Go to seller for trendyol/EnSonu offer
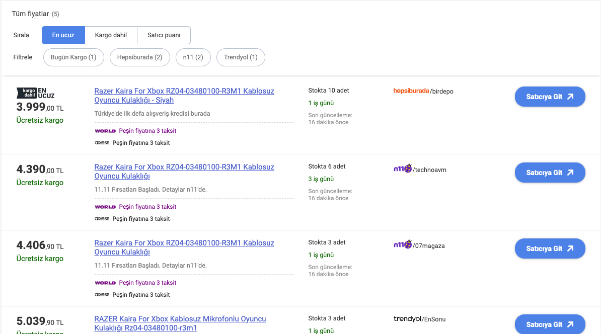Viewport: 601px width, 334px height. (x=550, y=324)
